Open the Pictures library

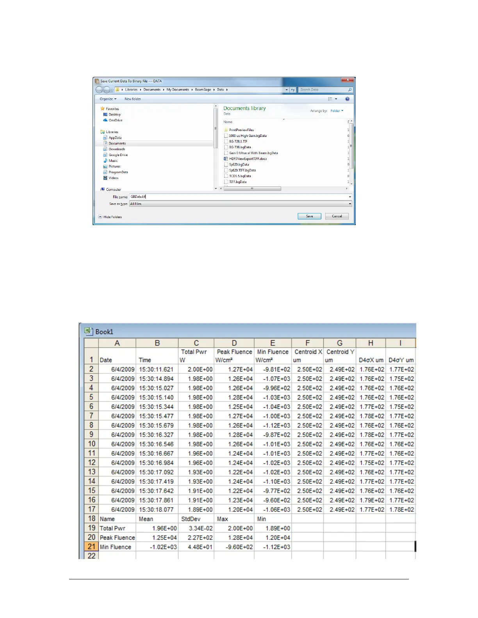click(x=114, y=166)
